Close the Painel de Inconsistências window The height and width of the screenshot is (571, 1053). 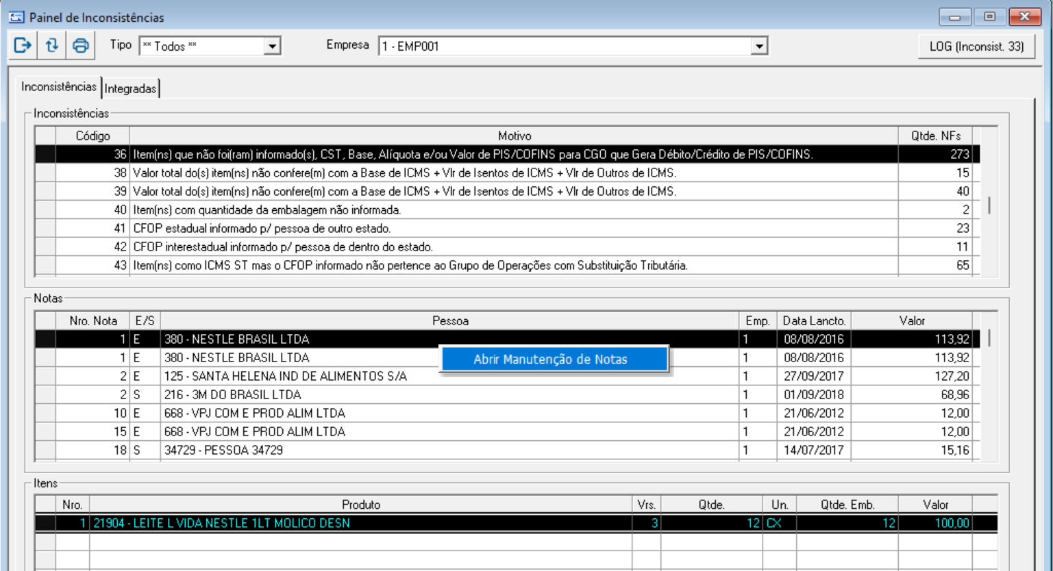[x=1025, y=17]
